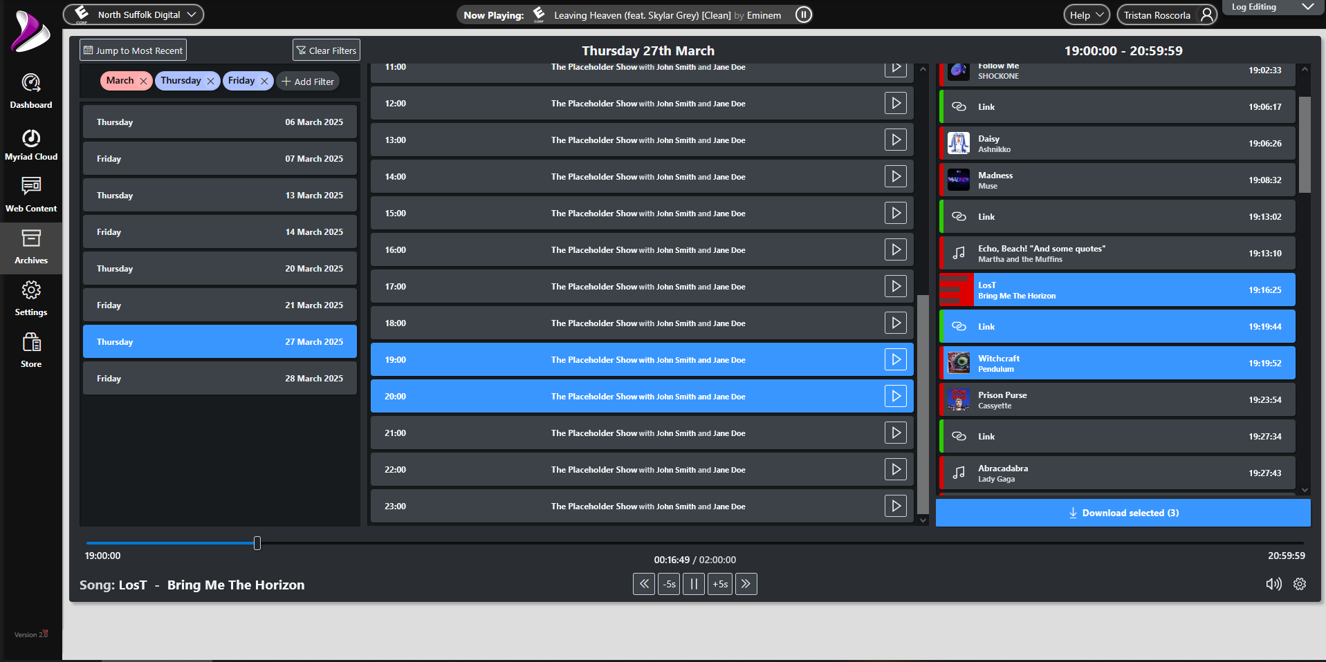Open the Dashboard sidebar icon
This screenshot has width=1326, height=662.
31,91
